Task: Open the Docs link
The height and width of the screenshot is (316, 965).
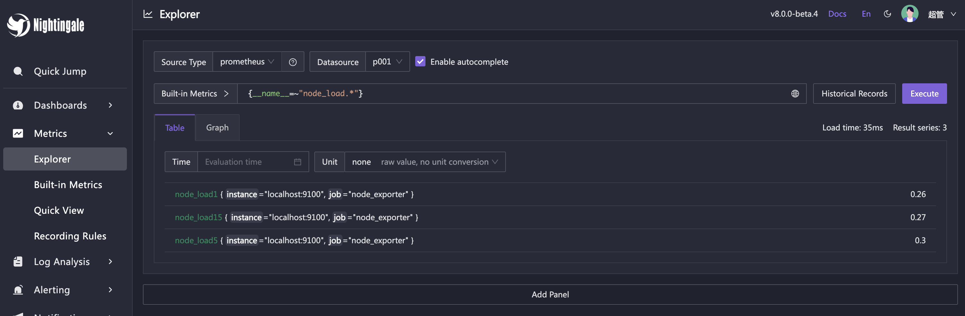Action: (837, 14)
